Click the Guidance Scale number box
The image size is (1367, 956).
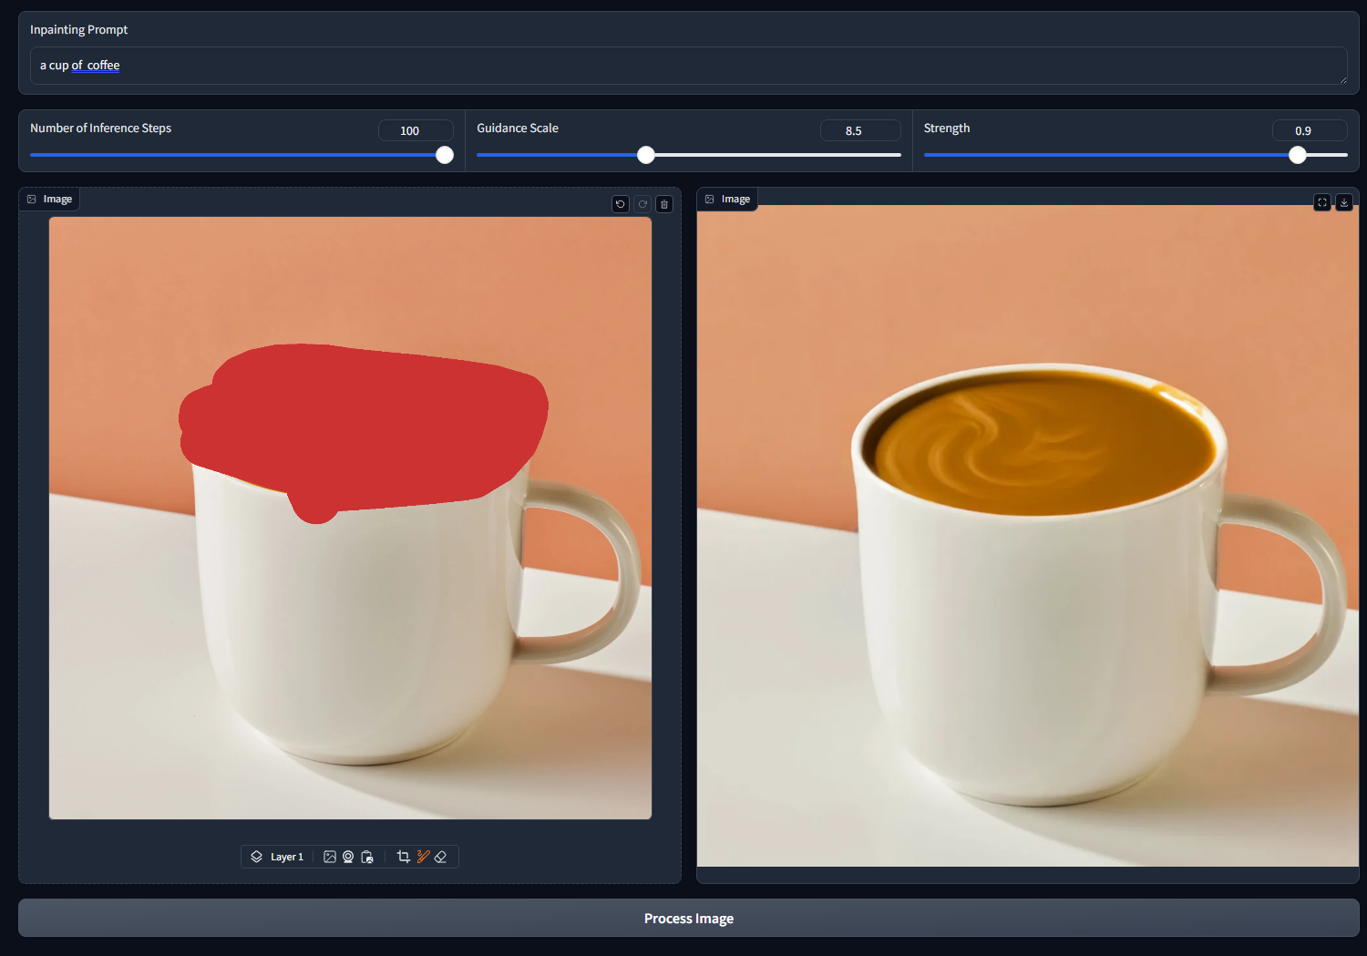click(859, 130)
